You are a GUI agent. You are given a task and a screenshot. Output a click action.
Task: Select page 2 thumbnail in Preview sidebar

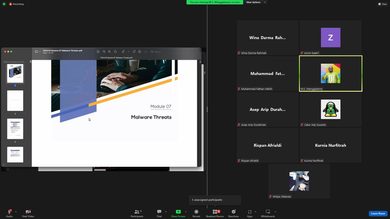tap(15, 100)
